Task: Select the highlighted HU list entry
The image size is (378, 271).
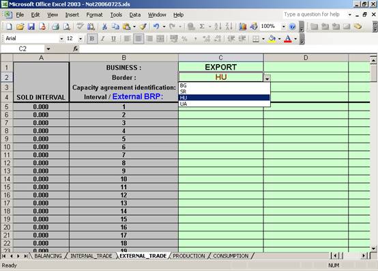Action: click(224, 98)
